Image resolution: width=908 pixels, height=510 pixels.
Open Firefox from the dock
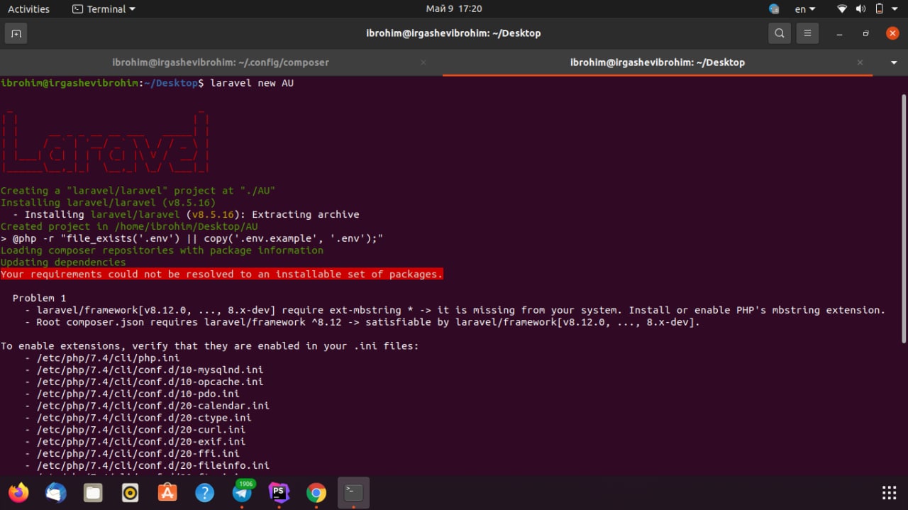click(18, 492)
